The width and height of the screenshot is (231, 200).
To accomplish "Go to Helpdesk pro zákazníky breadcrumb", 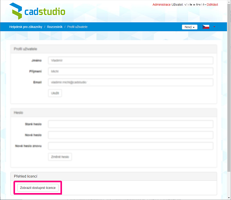I will coord(25,27).
